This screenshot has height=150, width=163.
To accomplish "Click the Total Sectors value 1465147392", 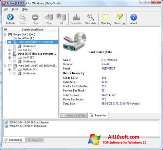I will [x=109, y=95].
